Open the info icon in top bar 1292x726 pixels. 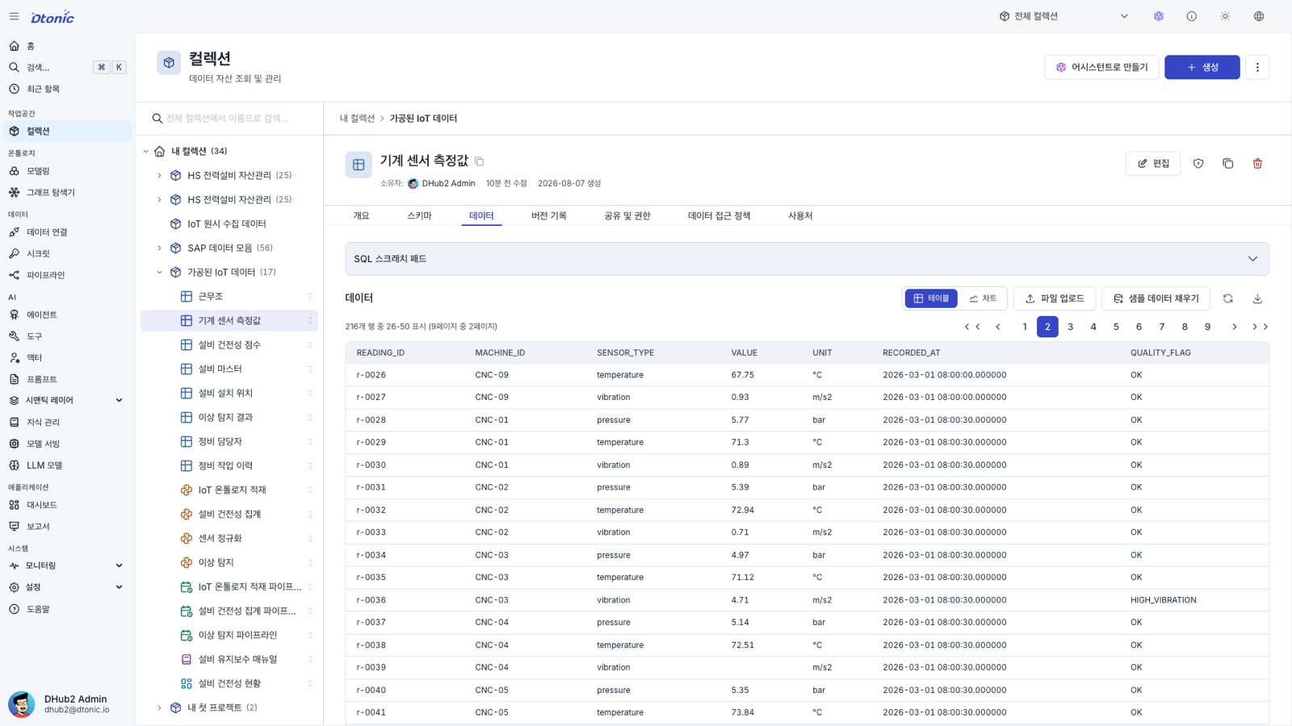pyautogui.click(x=1192, y=16)
